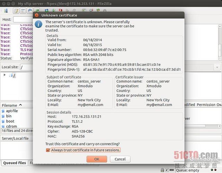Viewport: 222px width, 173px height.
Task: Click the red cancel operation icon
Action: [x=61, y=10]
